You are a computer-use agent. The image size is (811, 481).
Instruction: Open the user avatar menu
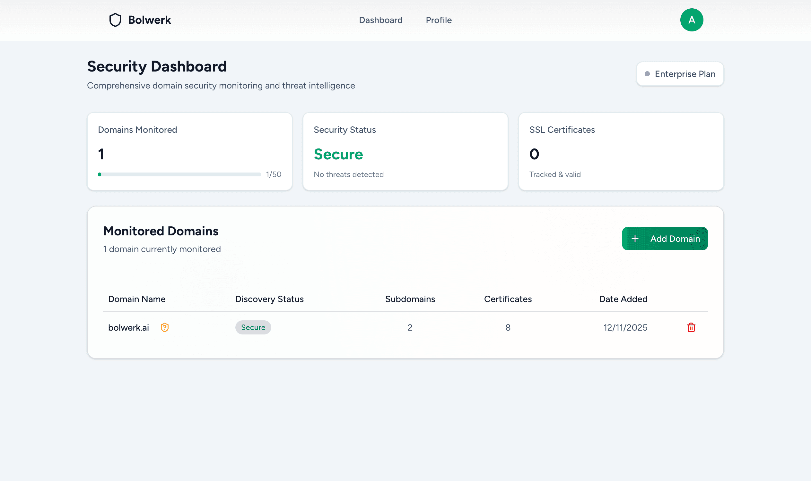point(692,20)
